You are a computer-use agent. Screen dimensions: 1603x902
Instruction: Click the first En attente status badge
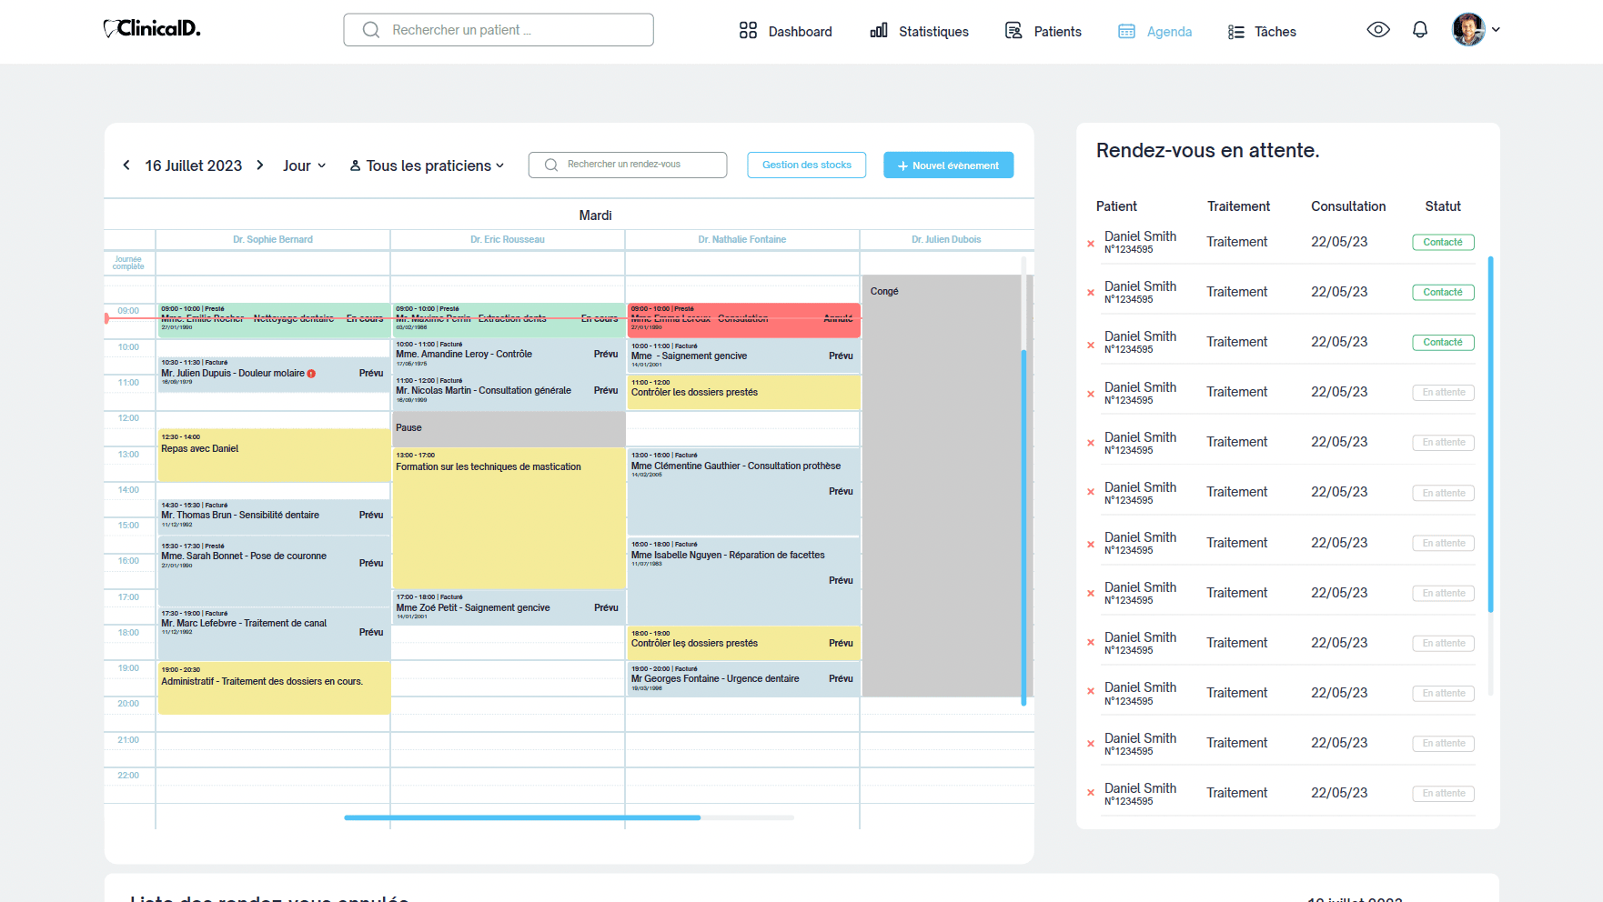pyautogui.click(x=1443, y=392)
